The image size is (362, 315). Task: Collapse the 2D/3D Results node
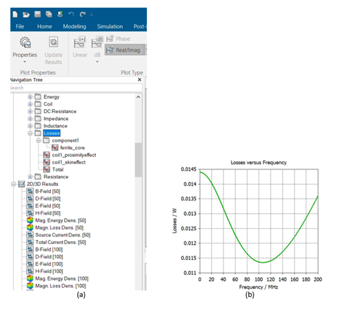pos(13,184)
